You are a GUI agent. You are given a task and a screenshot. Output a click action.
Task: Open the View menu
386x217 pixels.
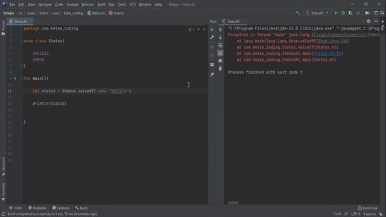click(x=31, y=4)
